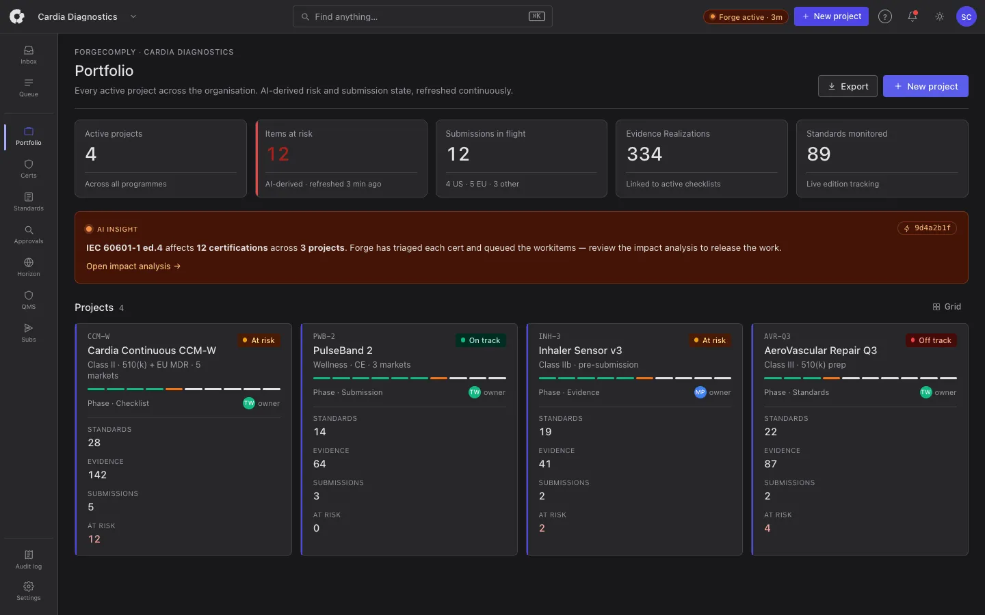Open Subs in the sidebar

[x=29, y=333]
